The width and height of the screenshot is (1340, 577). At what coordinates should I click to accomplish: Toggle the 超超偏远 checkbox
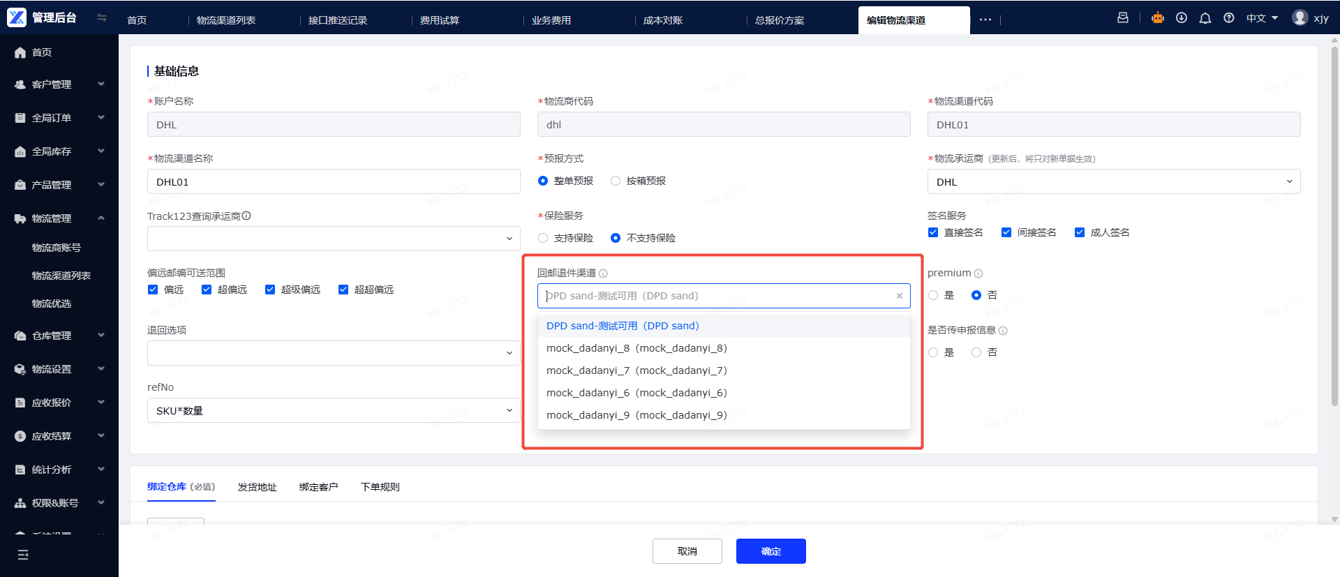[343, 290]
